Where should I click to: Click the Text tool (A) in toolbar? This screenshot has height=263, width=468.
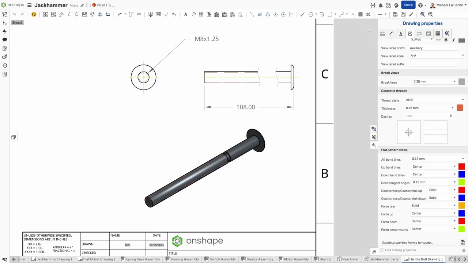point(186,15)
